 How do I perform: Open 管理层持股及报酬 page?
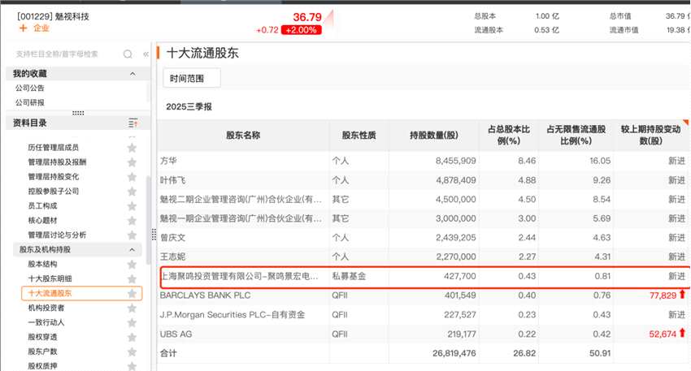pyautogui.click(x=57, y=162)
